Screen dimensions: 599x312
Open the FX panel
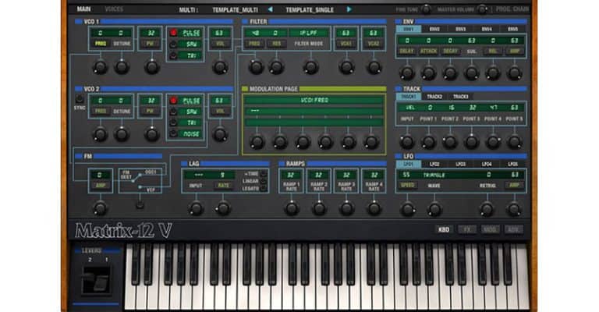(467, 229)
